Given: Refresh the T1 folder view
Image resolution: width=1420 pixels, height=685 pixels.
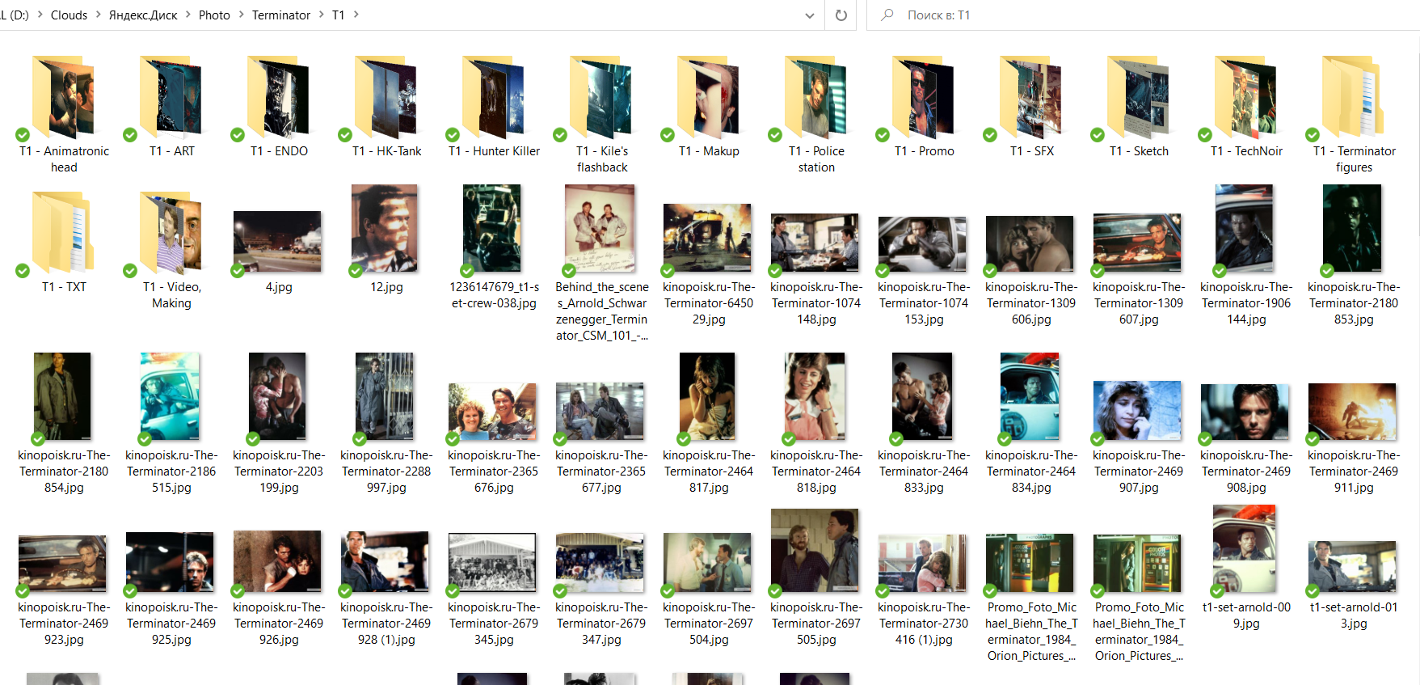Looking at the screenshot, I should pyautogui.click(x=841, y=15).
